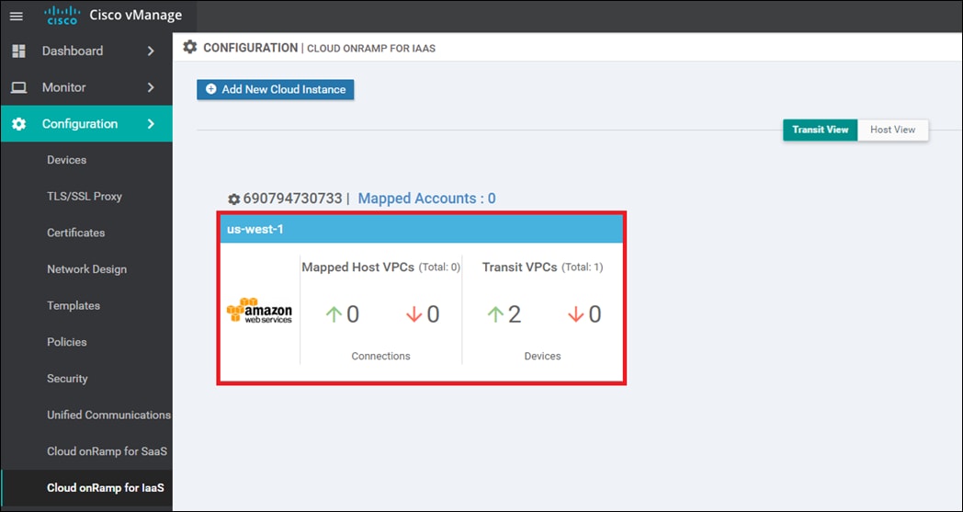This screenshot has width=963, height=512.
Task: Click account ID 690794730733
Action: click(292, 199)
